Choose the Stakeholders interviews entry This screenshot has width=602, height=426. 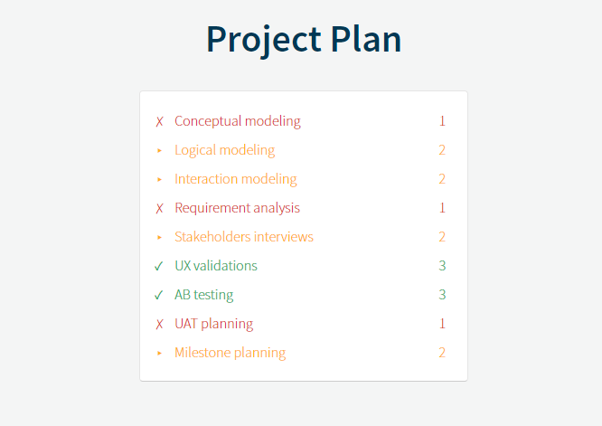click(x=243, y=237)
